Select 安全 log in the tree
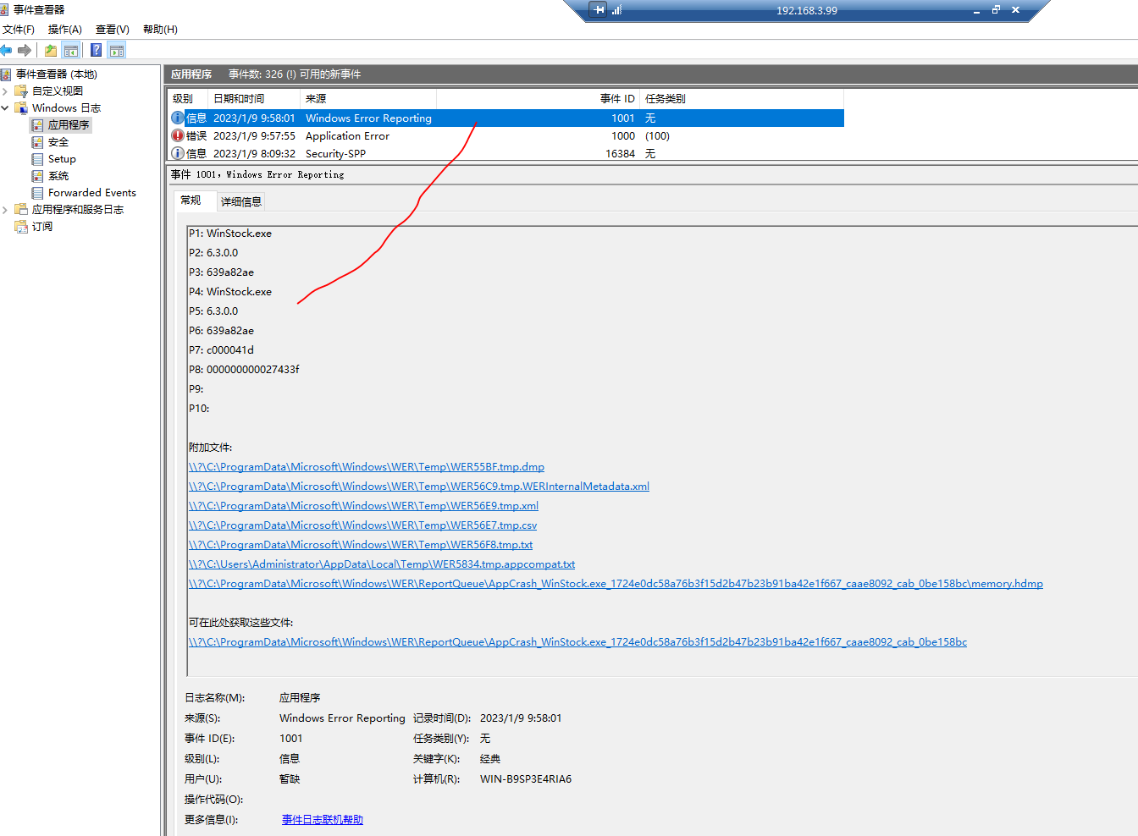This screenshot has height=836, width=1138. [58, 142]
